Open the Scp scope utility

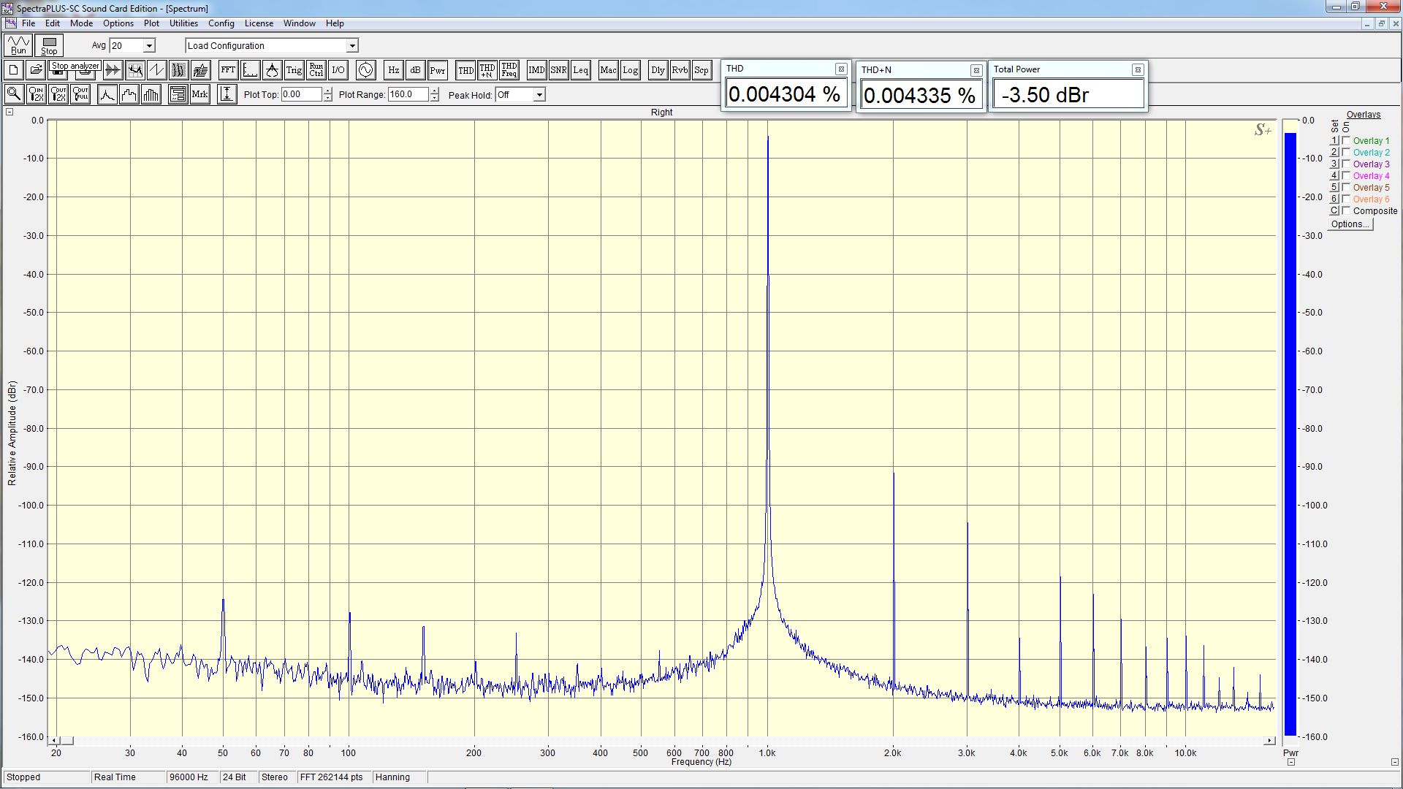coord(701,70)
